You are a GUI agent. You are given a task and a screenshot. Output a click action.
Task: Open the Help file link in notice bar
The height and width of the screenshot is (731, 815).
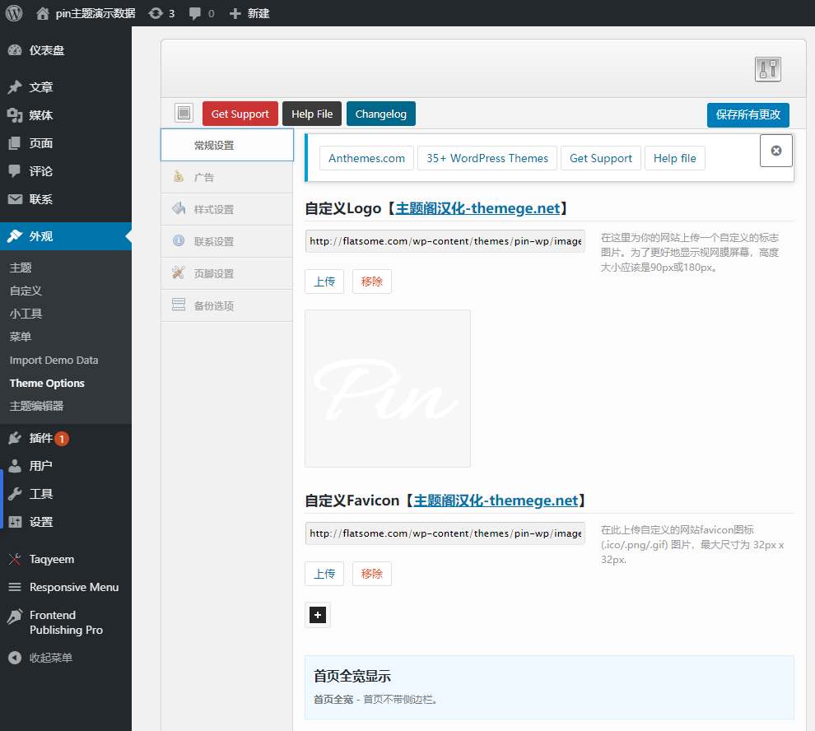pyautogui.click(x=675, y=158)
